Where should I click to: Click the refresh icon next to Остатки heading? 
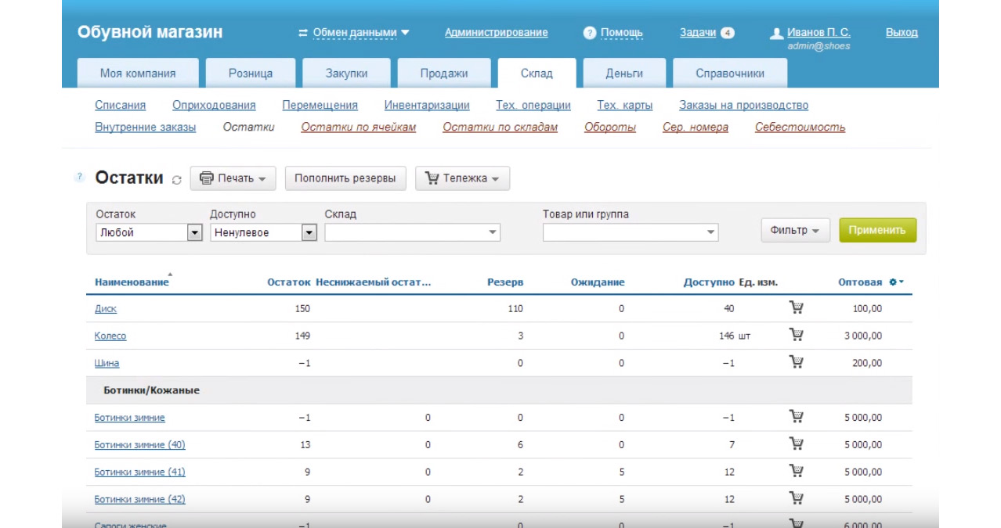[177, 180]
